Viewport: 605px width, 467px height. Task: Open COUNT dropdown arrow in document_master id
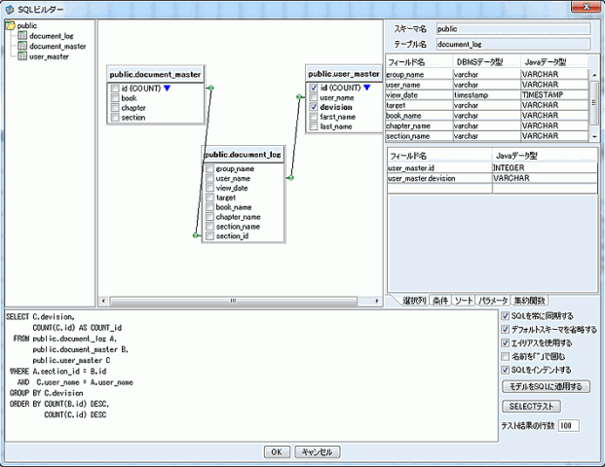coord(167,89)
